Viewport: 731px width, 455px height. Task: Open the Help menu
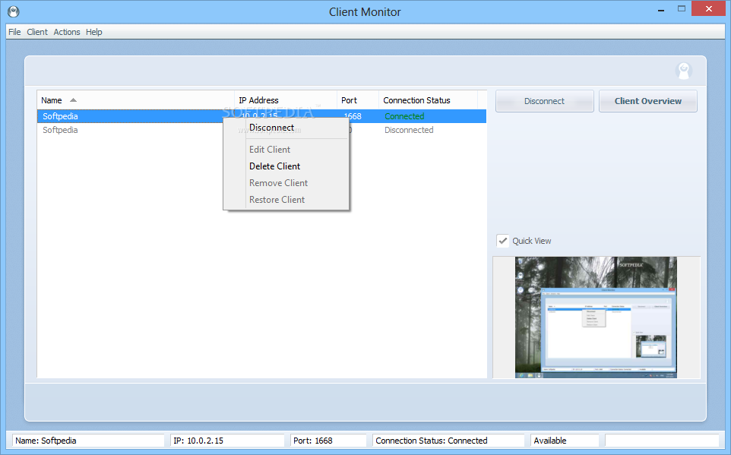(93, 32)
